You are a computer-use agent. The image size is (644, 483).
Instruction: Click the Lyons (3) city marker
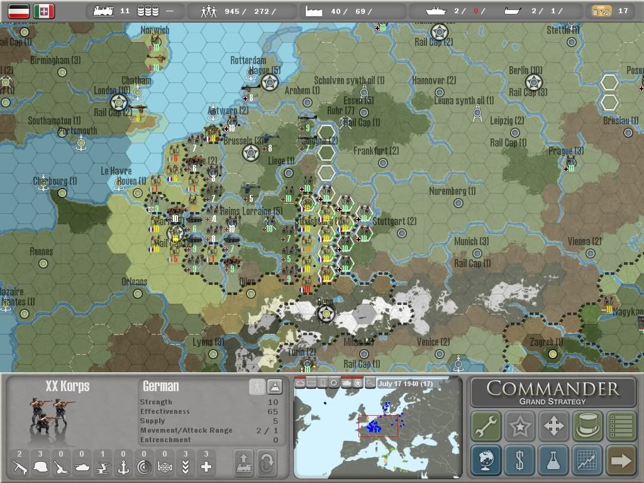tap(213, 353)
